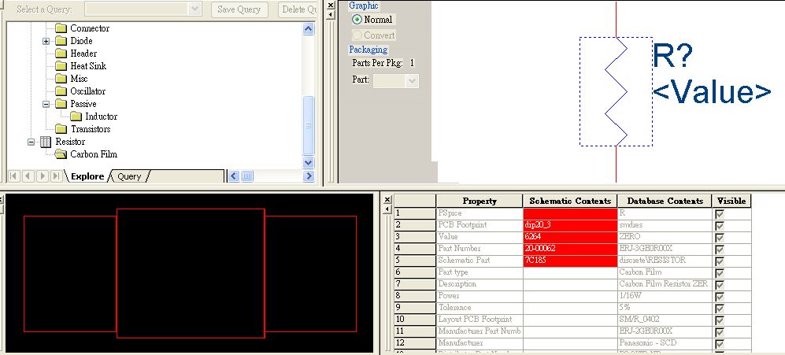This screenshot has width=785, height=355.
Task: Click tree scrollbar down arrow
Action: [x=309, y=162]
